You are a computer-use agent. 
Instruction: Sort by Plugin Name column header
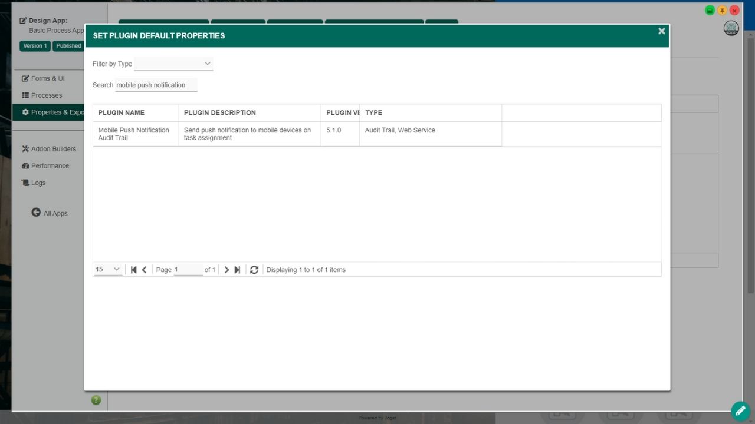click(122, 112)
